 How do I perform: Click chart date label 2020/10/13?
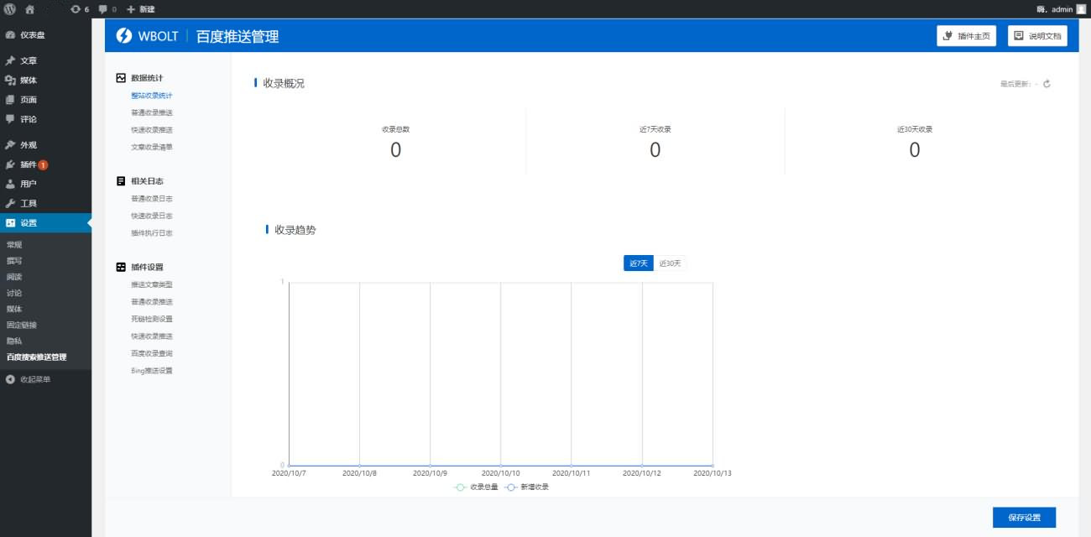tap(713, 473)
